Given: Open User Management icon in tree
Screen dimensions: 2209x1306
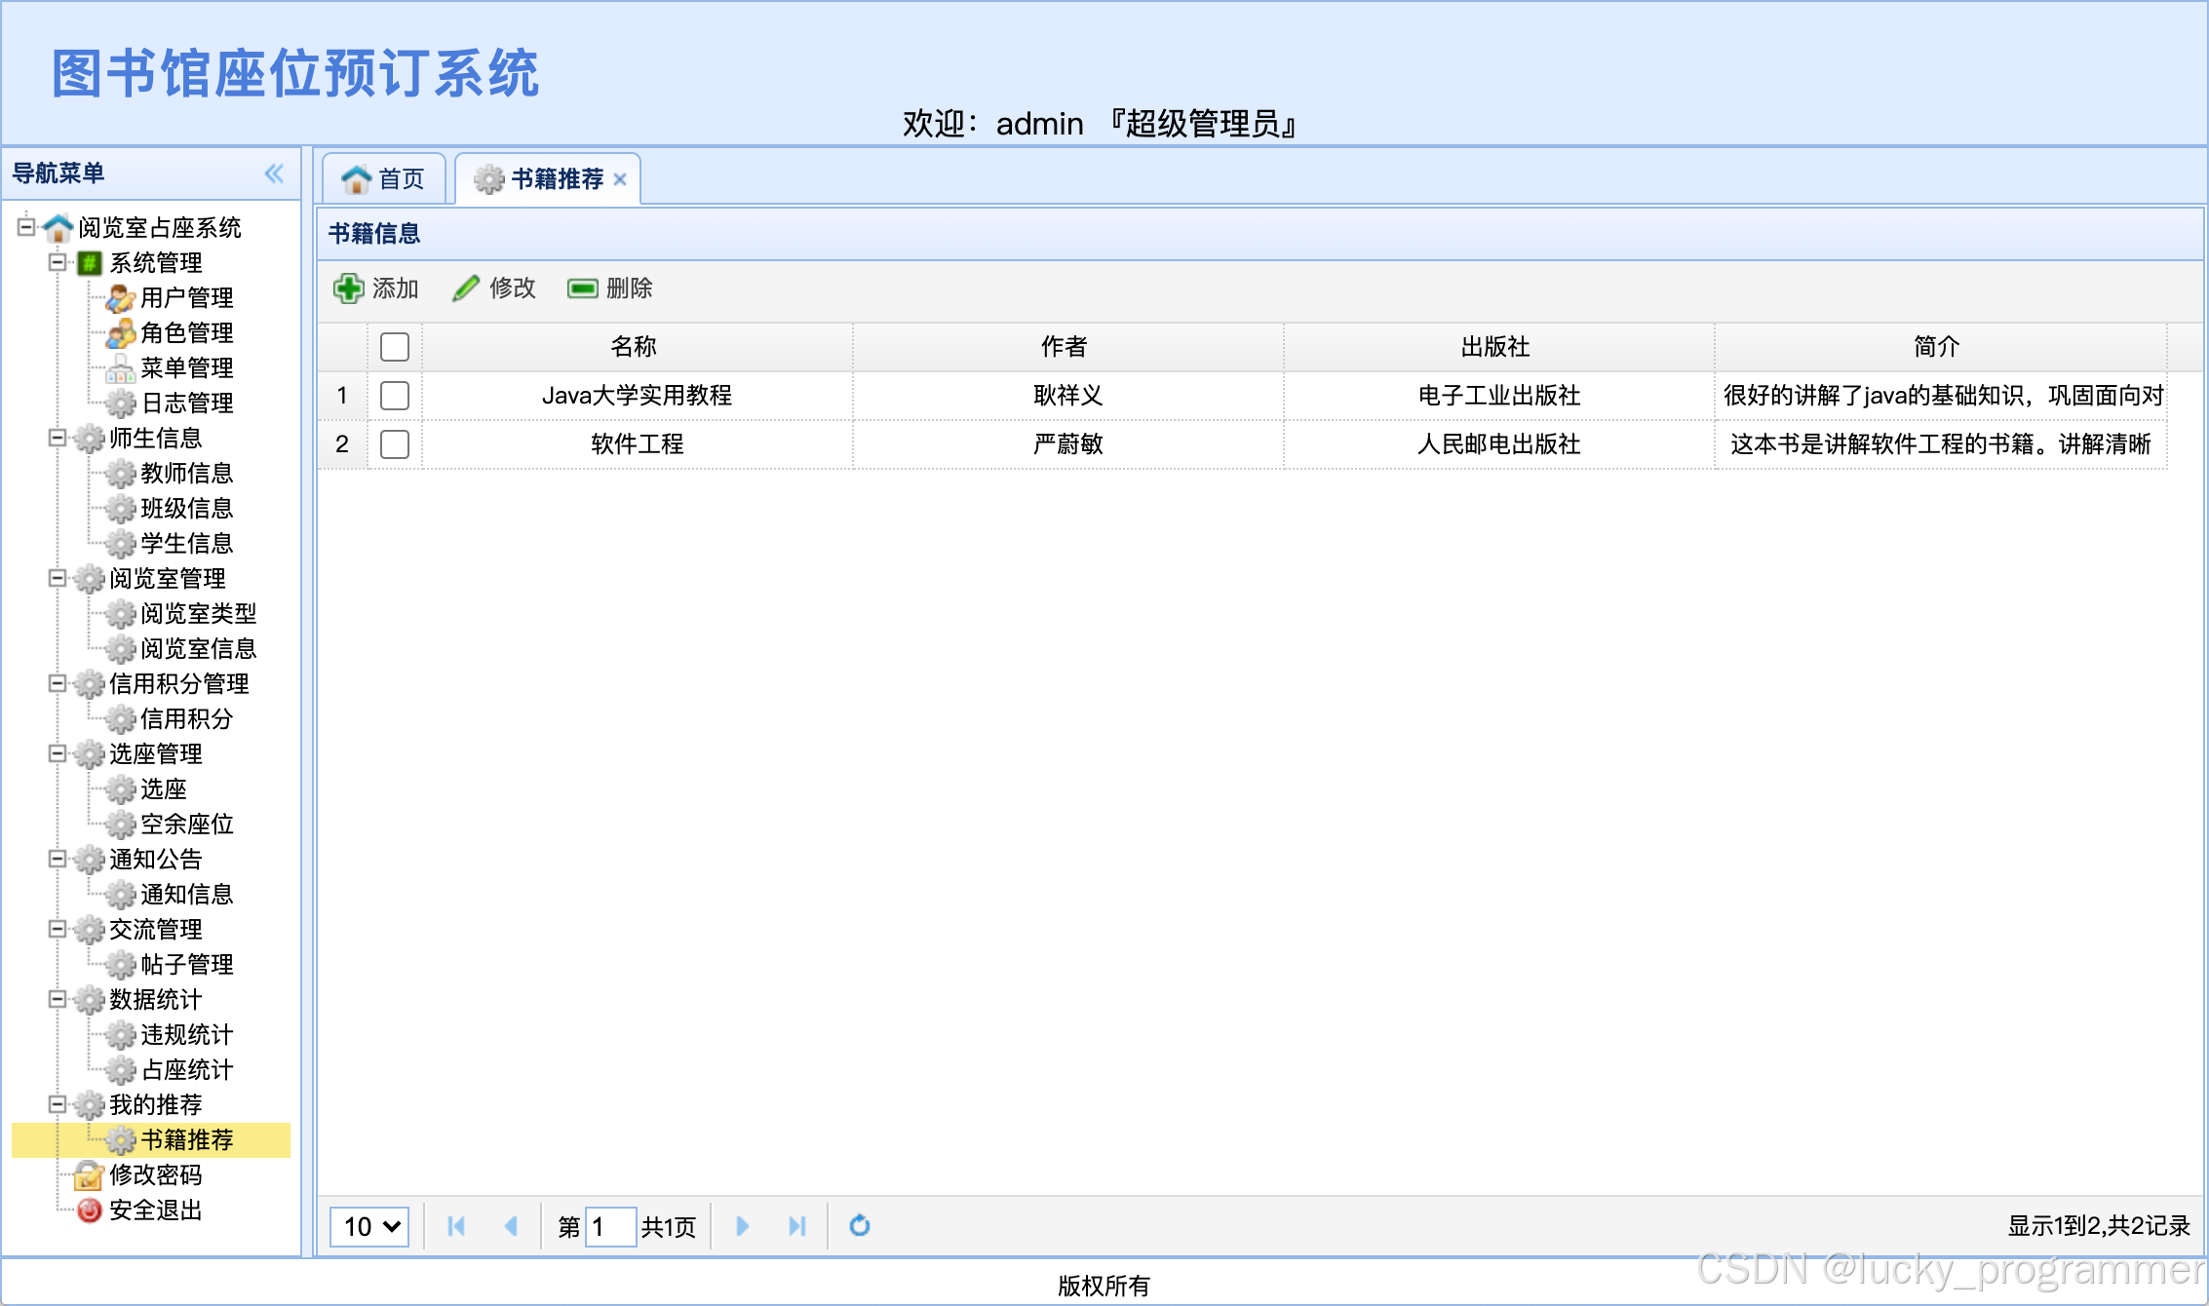Looking at the screenshot, I should (120, 297).
